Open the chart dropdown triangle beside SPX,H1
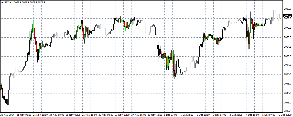Image resolution: width=293 pixels, height=117 pixels. pos(2,2)
